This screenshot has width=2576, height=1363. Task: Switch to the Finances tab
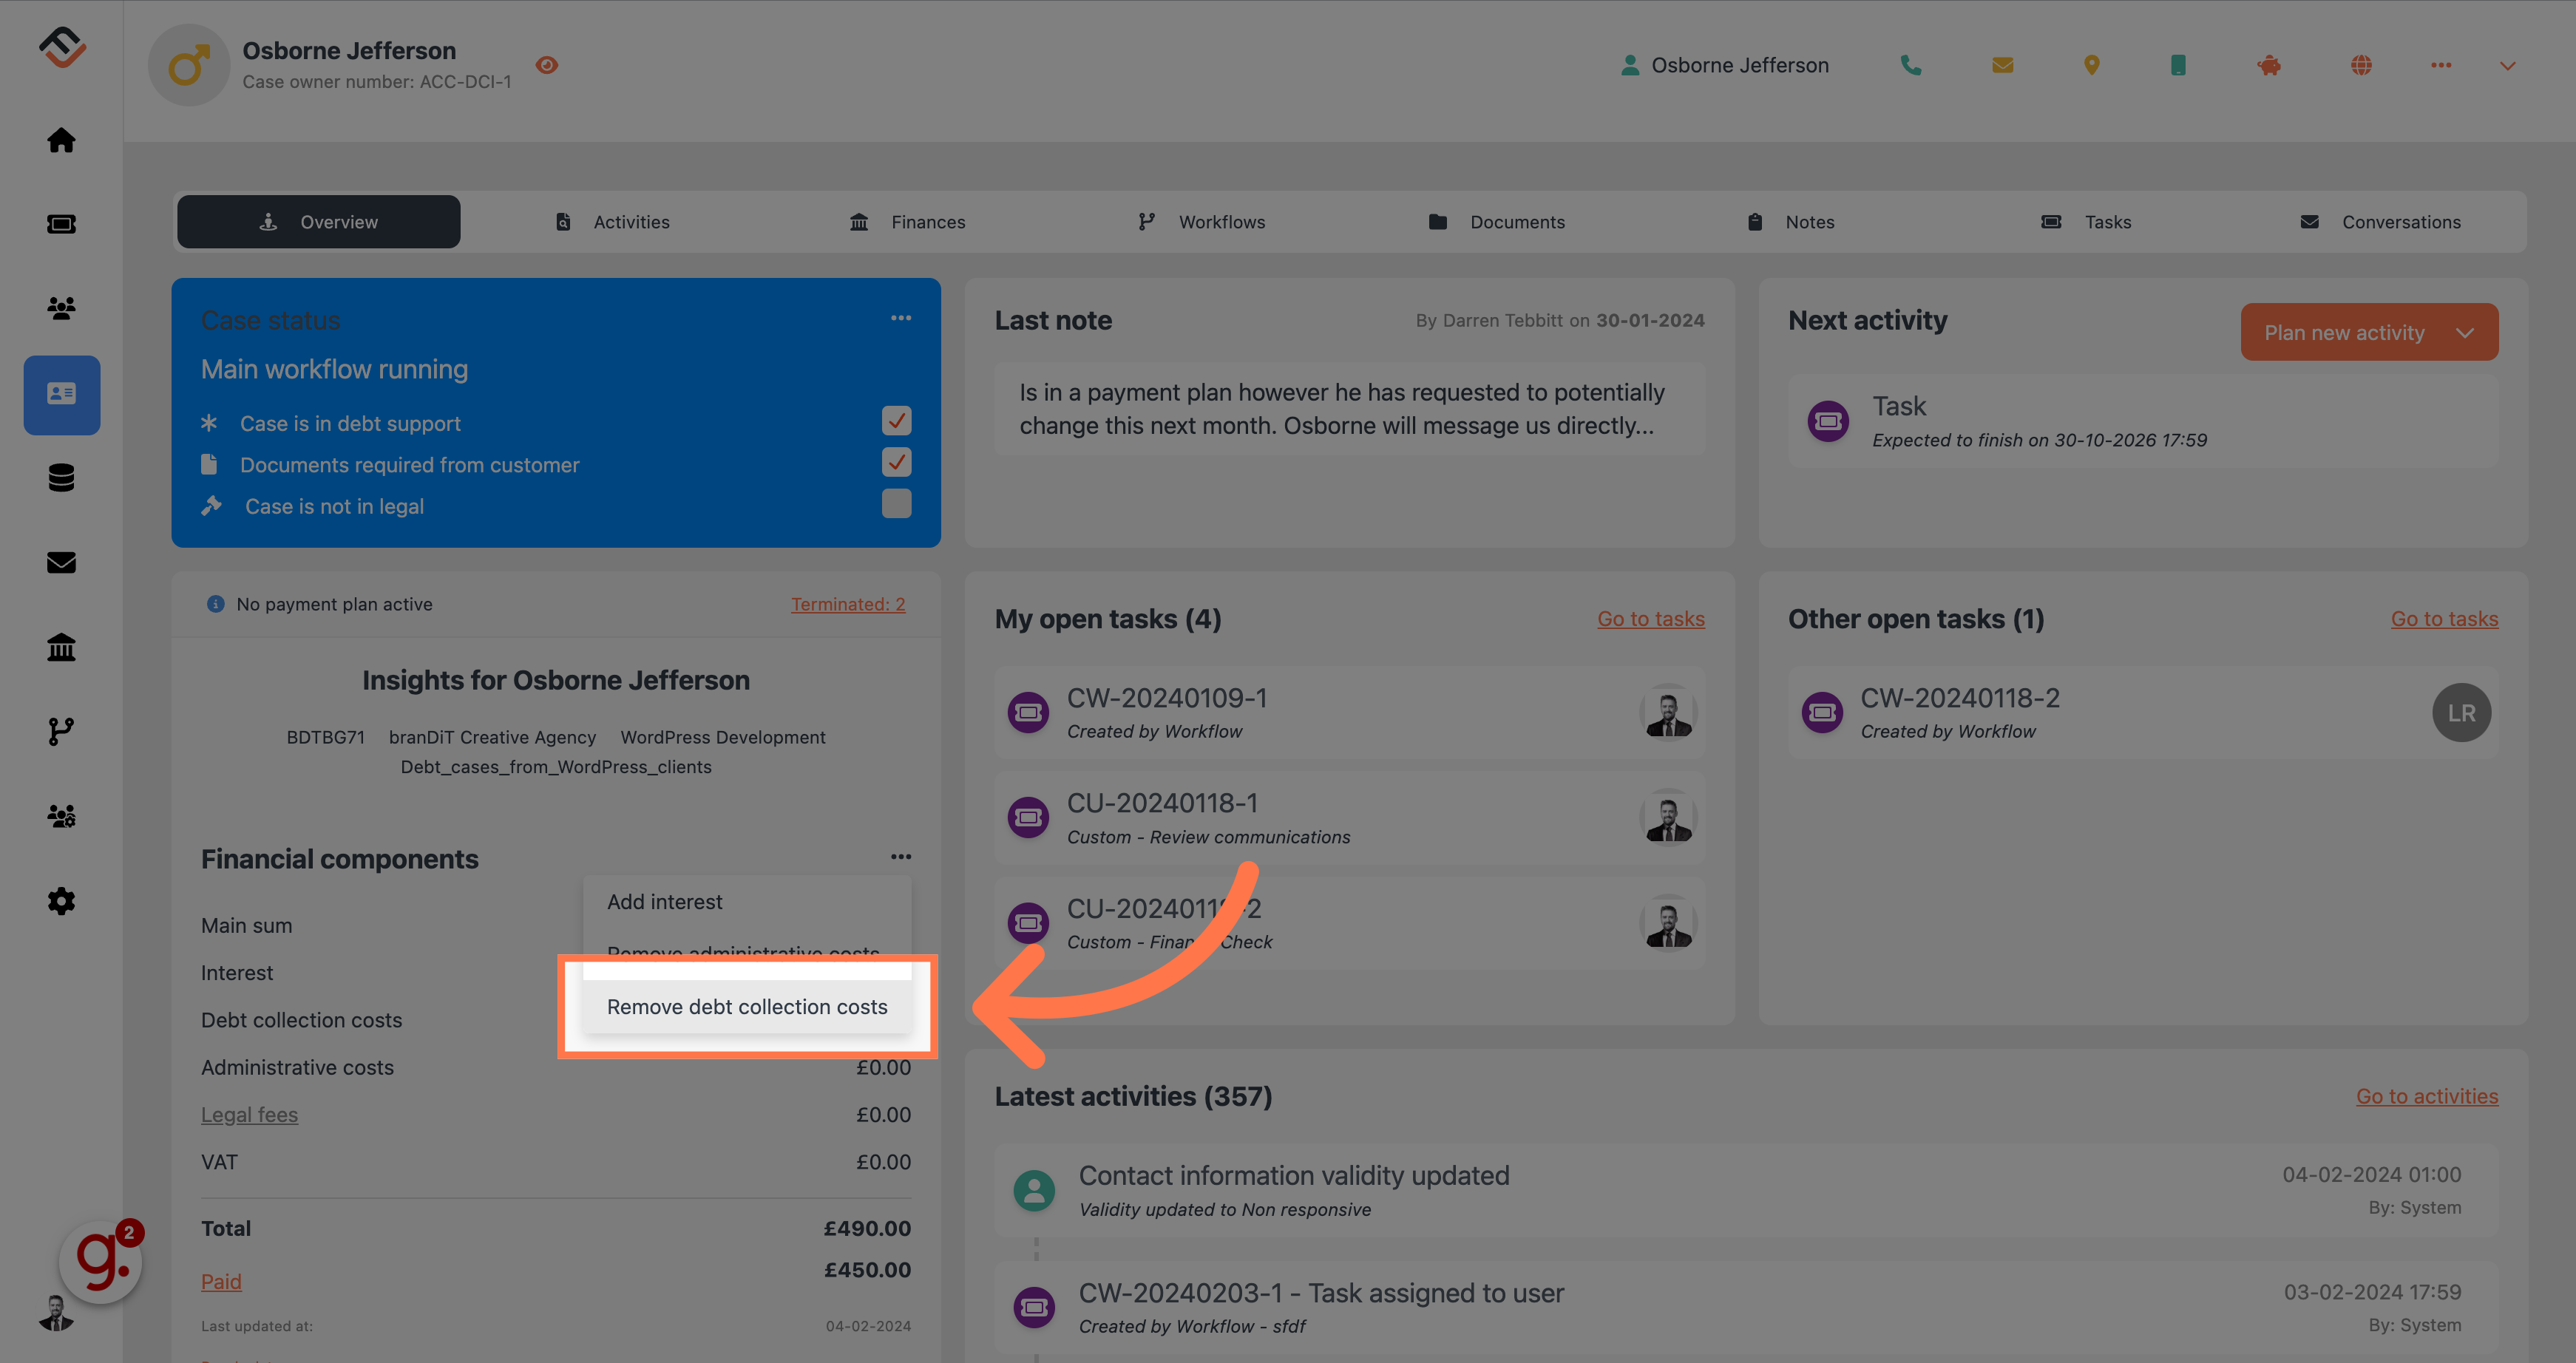[927, 222]
